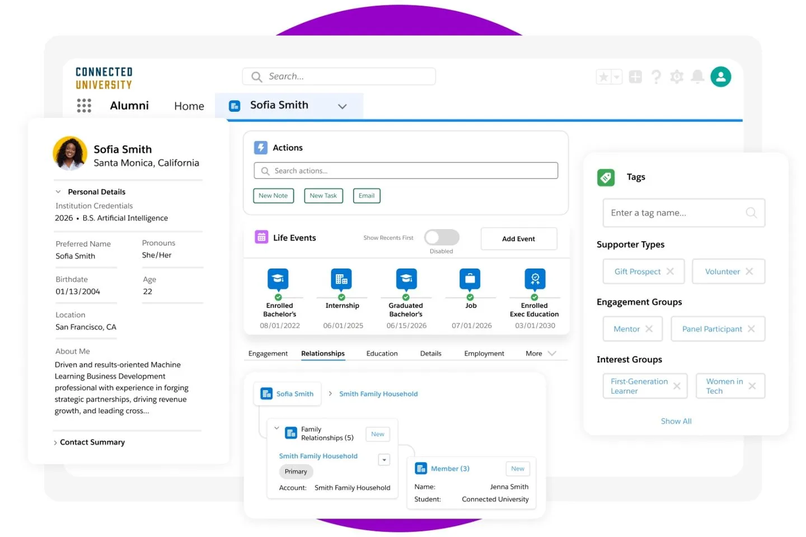Open the help question mark icon
This screenshot has width=806, height=537.
(656, 77)
